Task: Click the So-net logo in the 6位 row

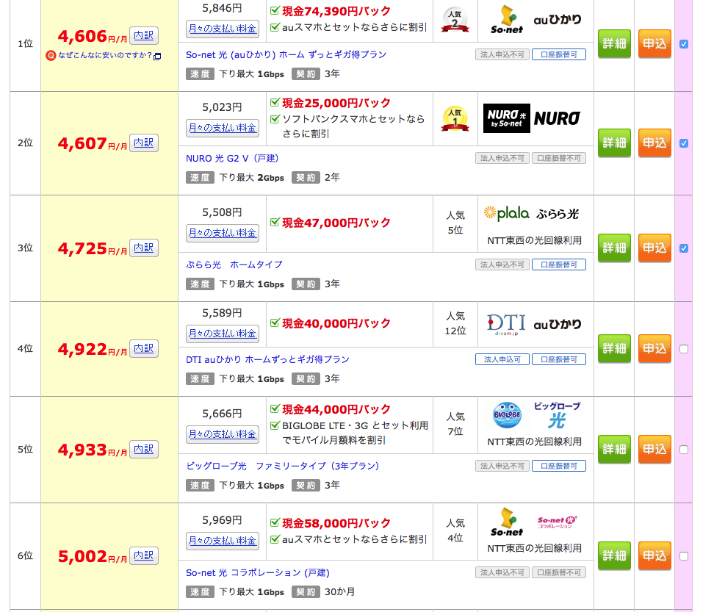Action: pos(507,522)
